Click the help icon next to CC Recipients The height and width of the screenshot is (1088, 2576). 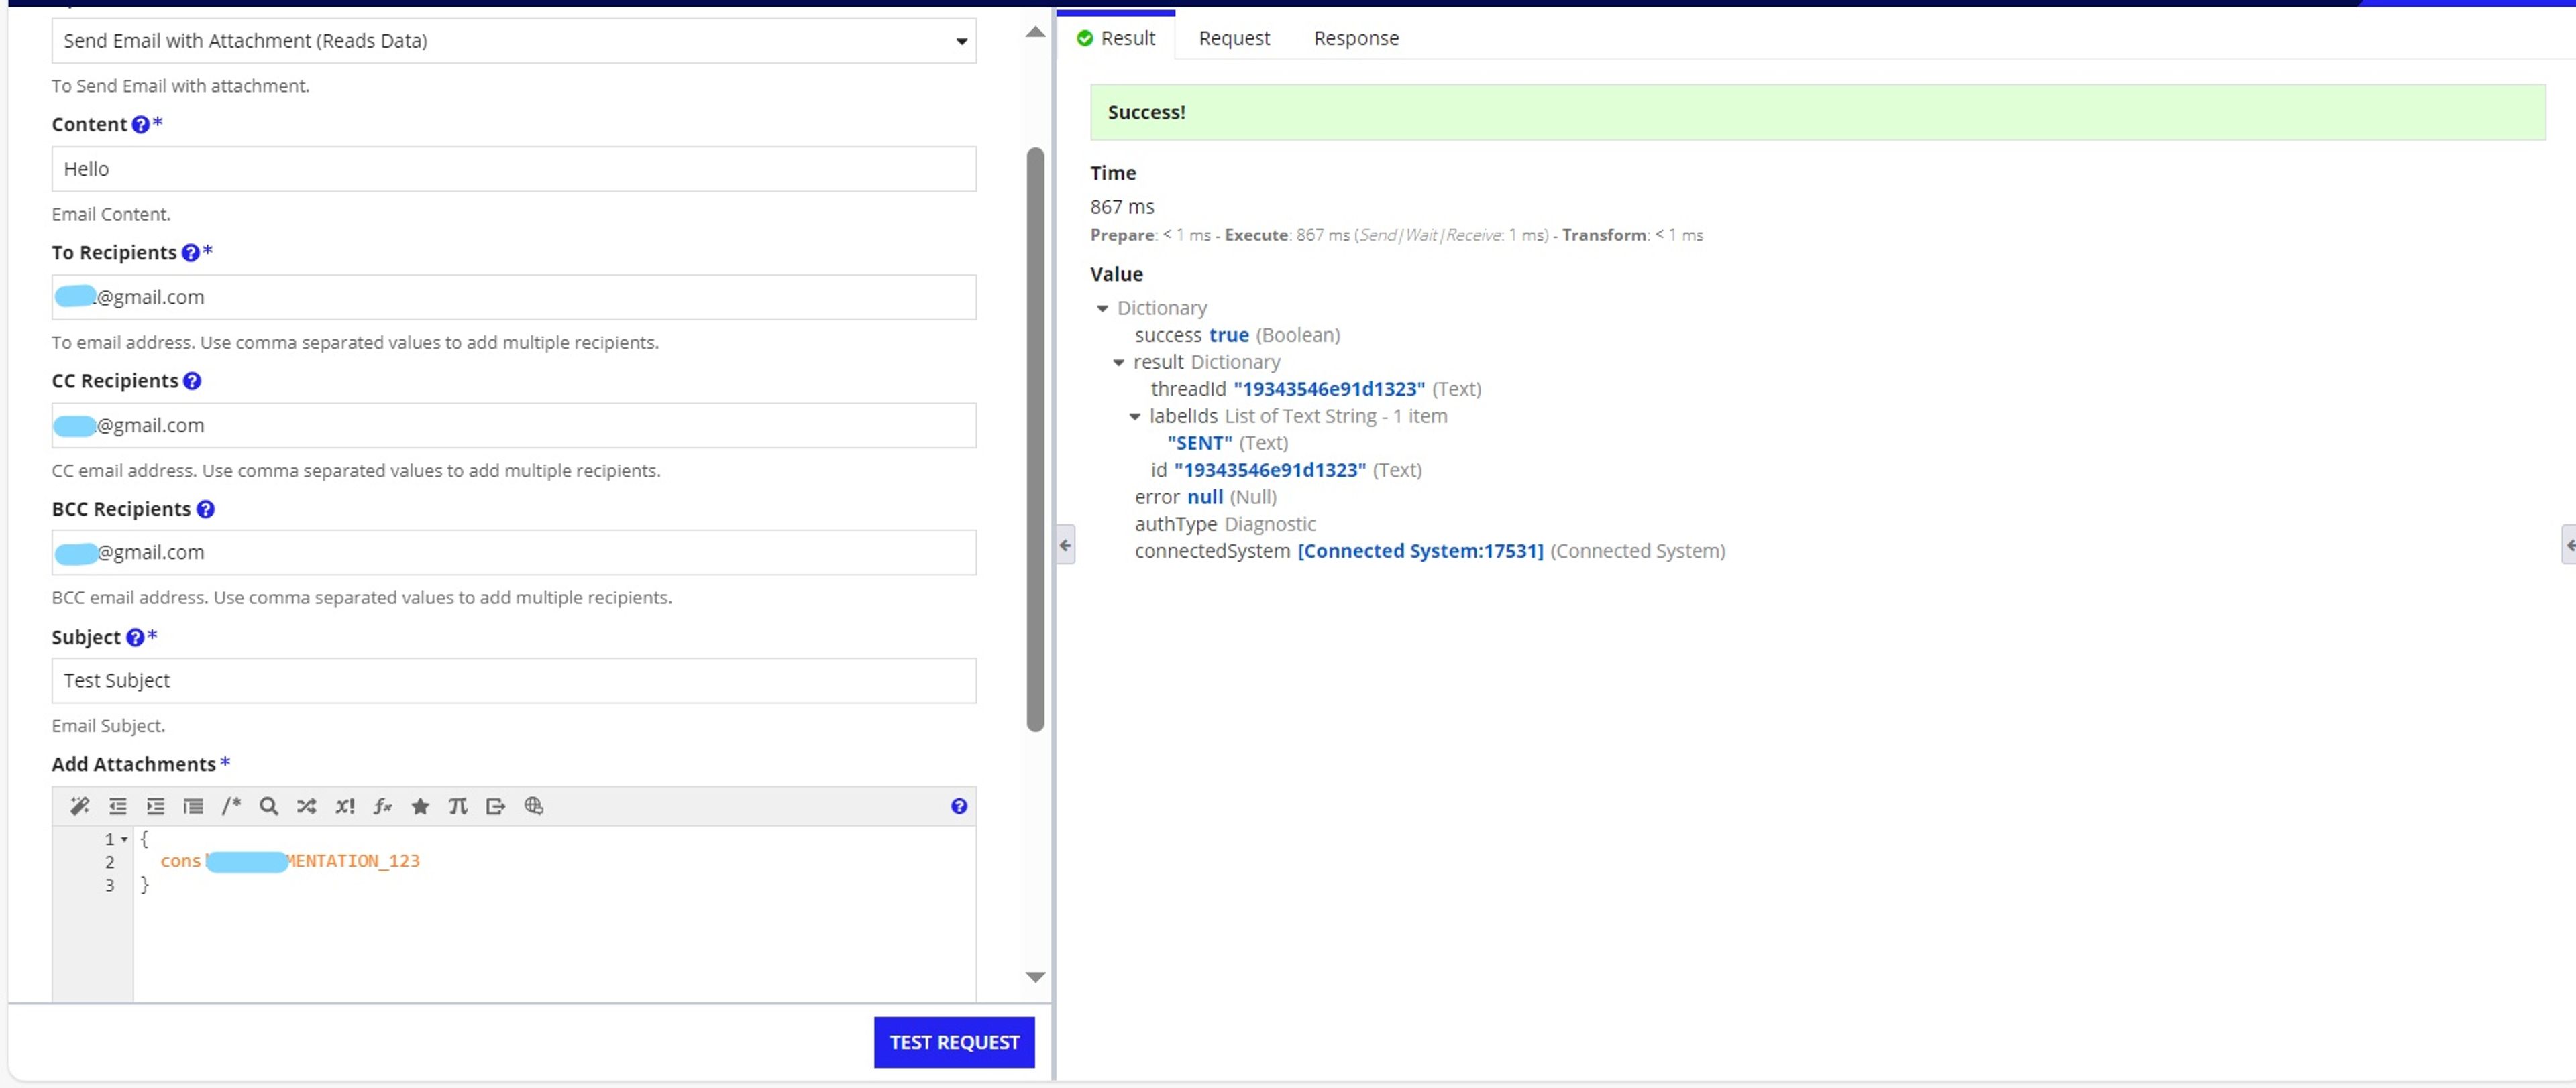(x=192, y=381)
